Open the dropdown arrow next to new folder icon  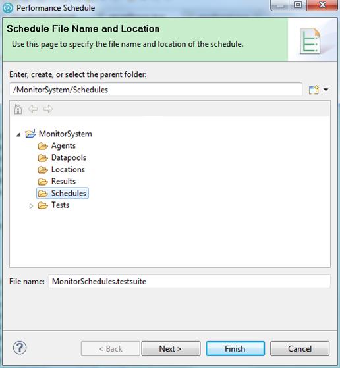[x=326, y=90]
